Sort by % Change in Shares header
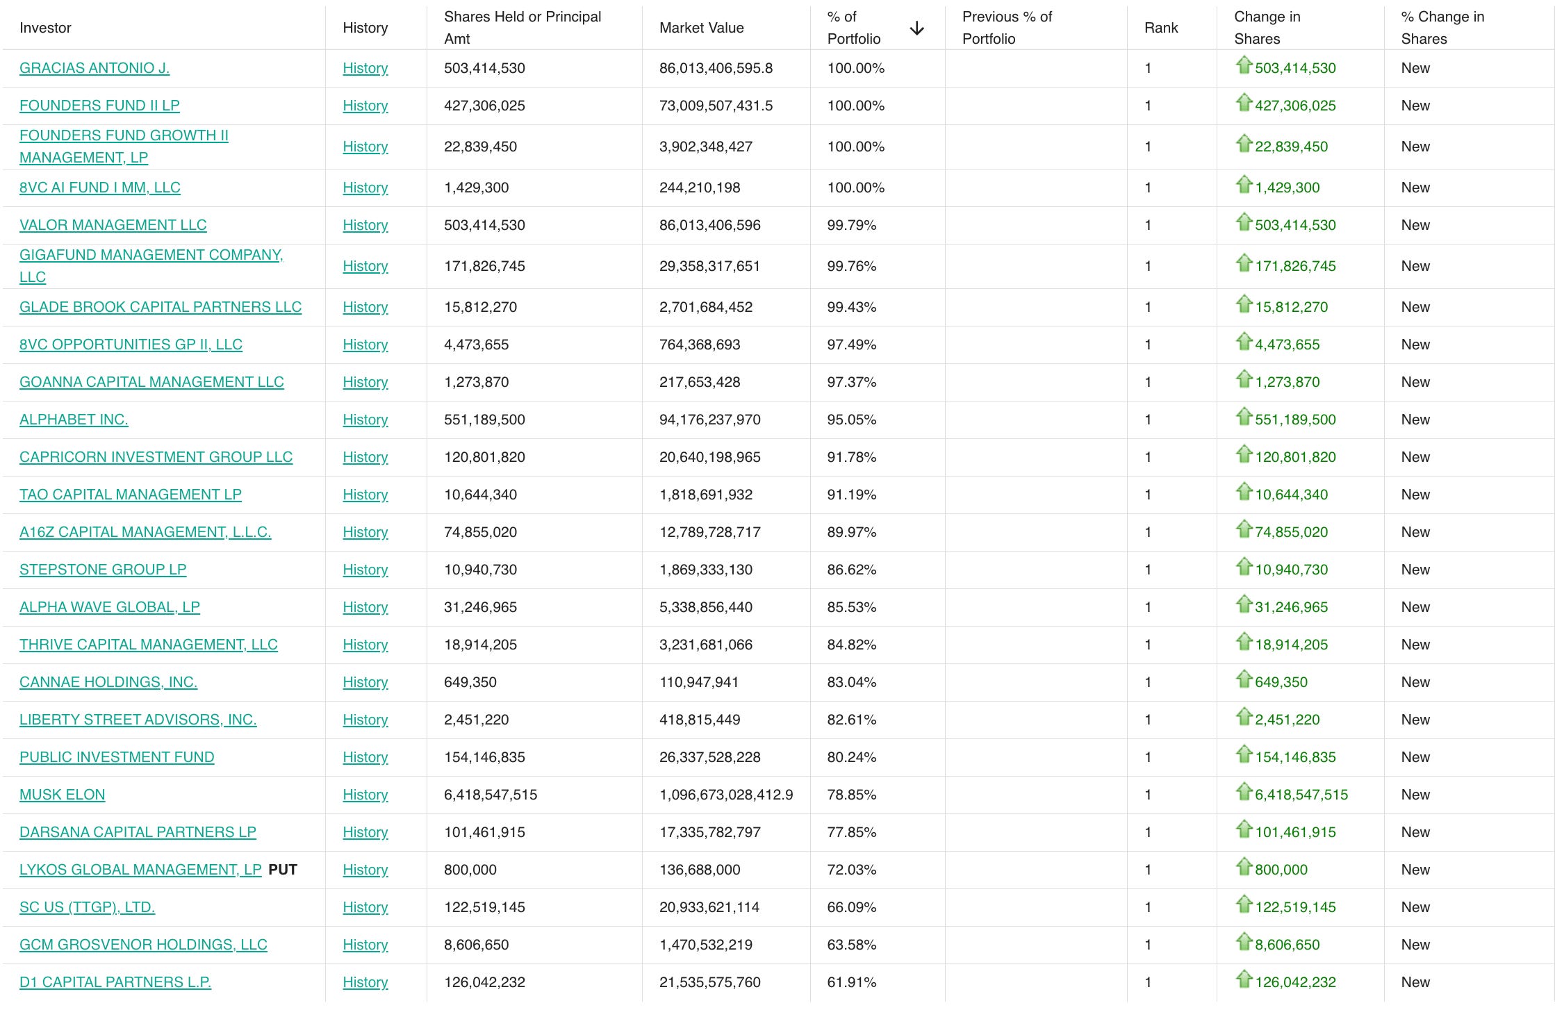This screenshot has height=1010, width=1555. 1442,28
